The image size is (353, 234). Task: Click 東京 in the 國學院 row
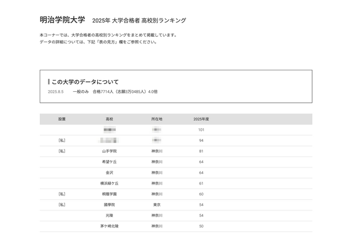pyautogui.click(x=157, y=205)
